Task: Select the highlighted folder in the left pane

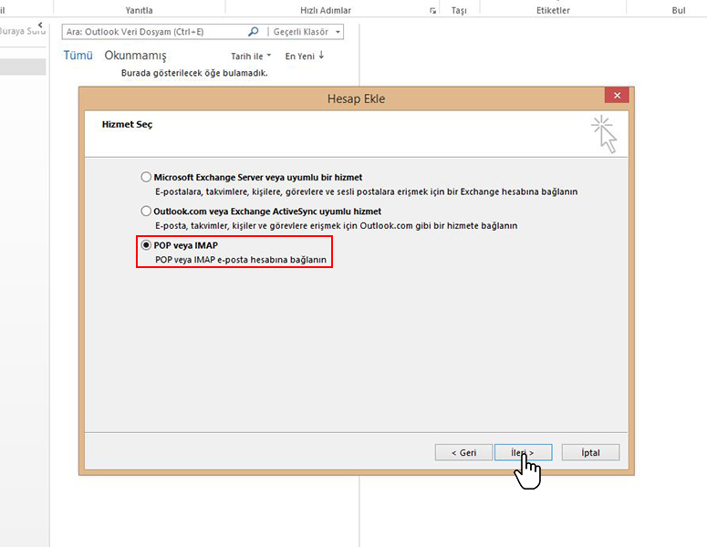Action: pos(23,67)
